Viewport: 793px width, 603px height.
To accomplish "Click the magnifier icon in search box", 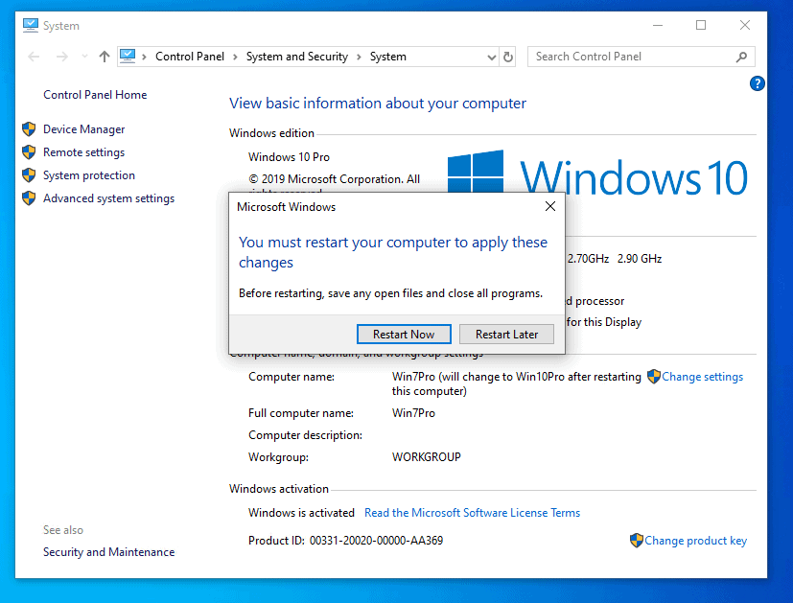I will (741, 57).
